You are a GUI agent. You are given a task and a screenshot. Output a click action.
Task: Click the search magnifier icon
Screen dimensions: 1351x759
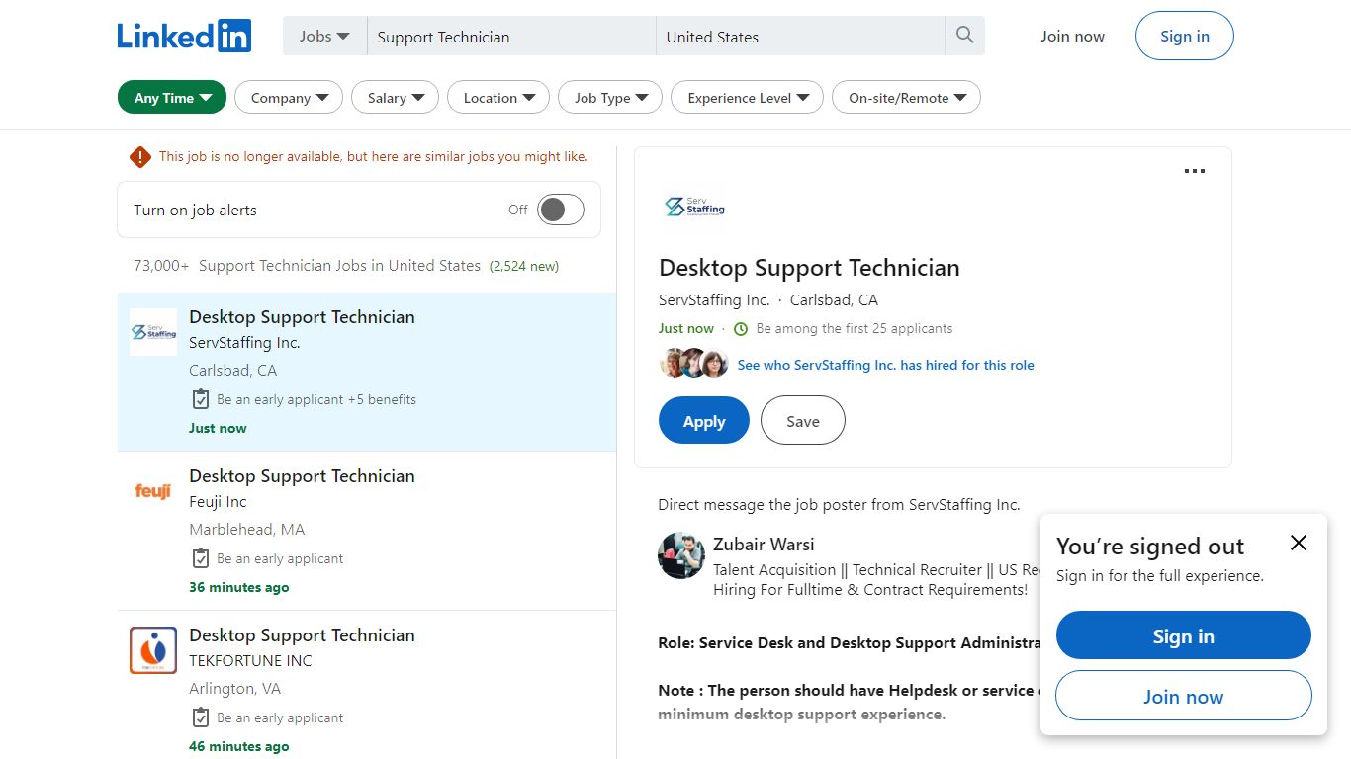pyautogui.click(x=965, y=36)
